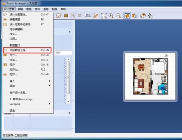Click the list's vertical scrollbar thumb

(68, 77)
